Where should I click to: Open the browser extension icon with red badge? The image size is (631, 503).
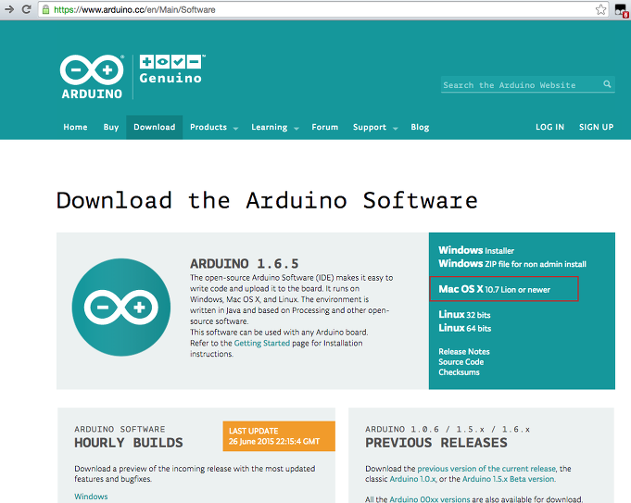click(622, 11)
